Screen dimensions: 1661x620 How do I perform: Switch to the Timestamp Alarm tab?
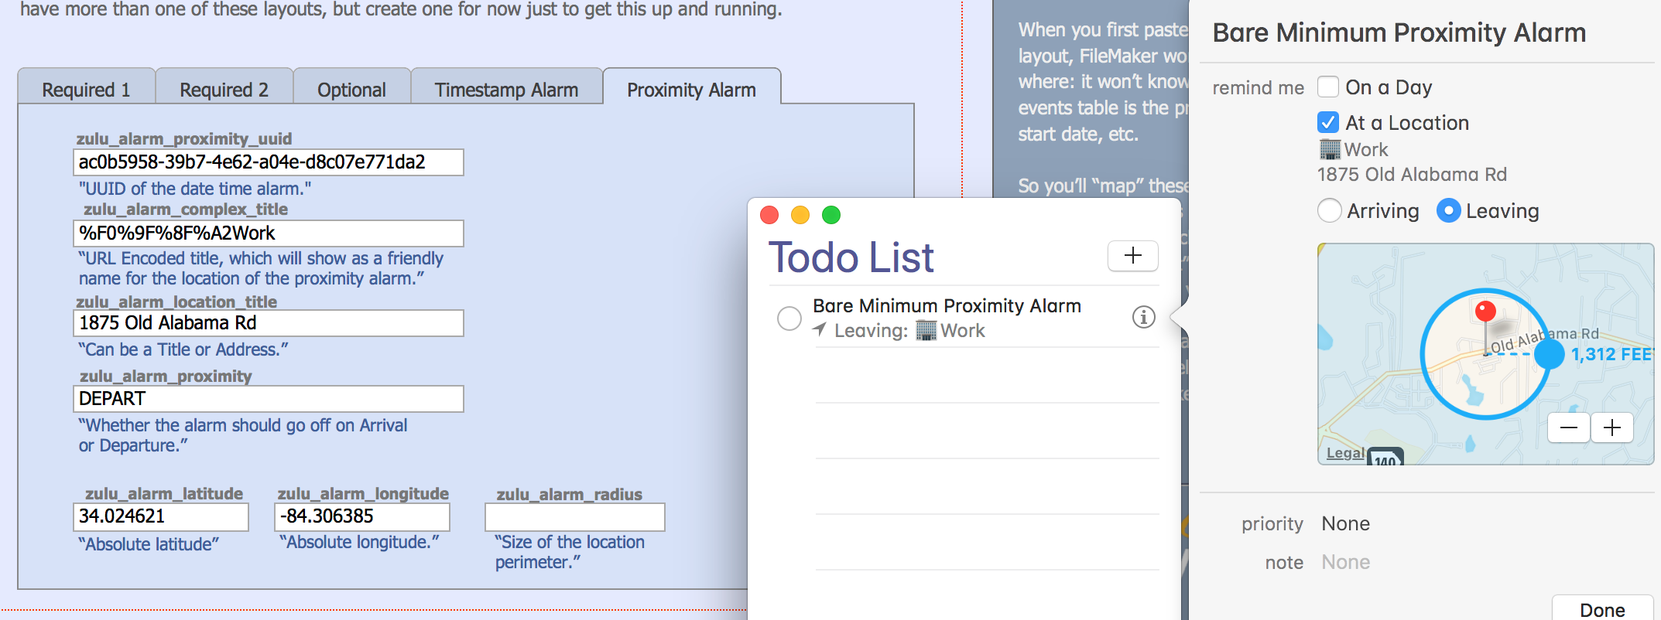point(506,90)
